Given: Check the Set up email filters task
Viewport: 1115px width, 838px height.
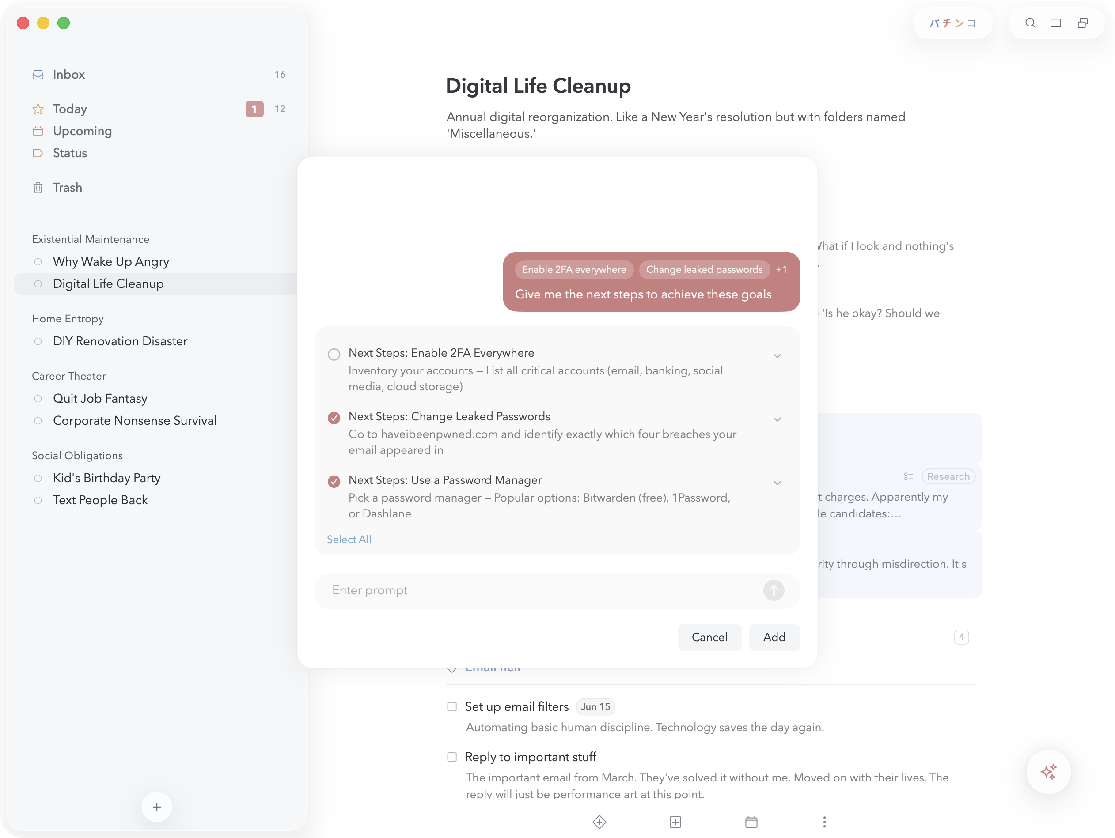Looking at the screenshot, I should coord(451,706).
